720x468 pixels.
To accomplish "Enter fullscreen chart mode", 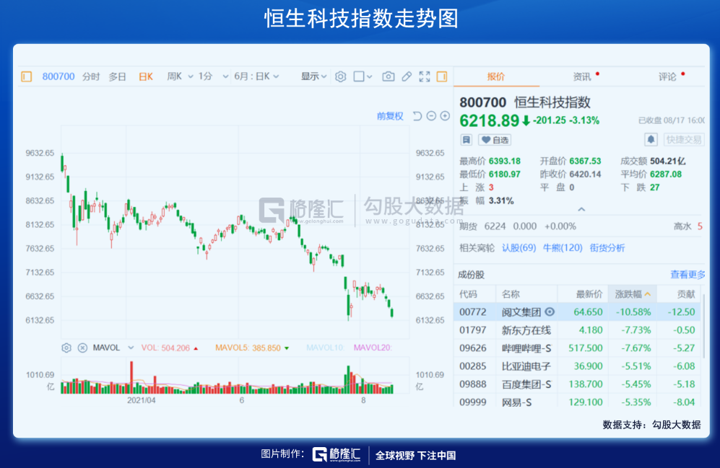I will [x=425, y=76].
